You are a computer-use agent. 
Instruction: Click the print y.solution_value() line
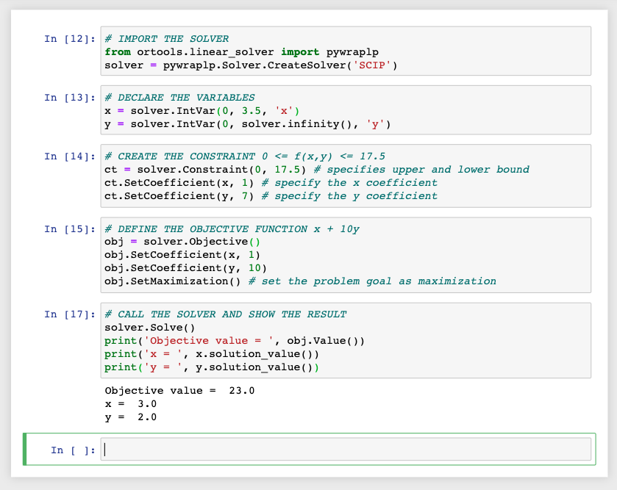coord(213,367)
